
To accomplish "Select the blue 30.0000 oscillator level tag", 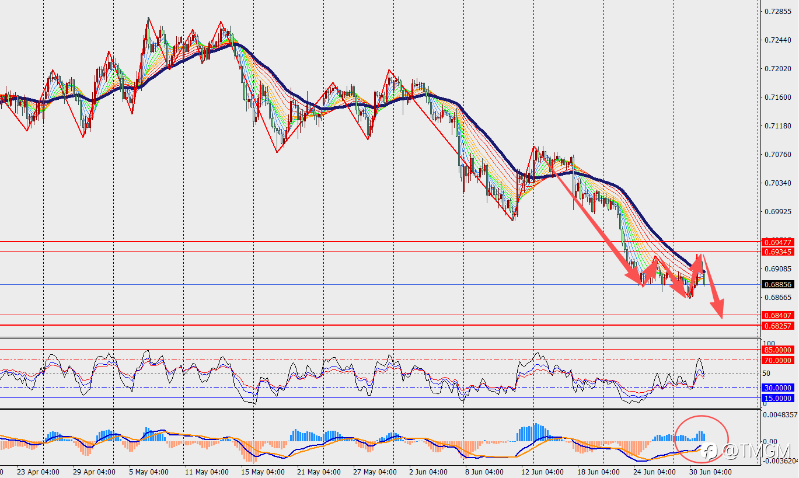I will (778, 388).
